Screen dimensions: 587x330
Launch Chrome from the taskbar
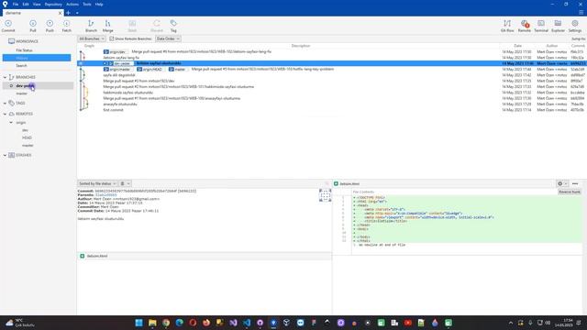tap(166, 323)
